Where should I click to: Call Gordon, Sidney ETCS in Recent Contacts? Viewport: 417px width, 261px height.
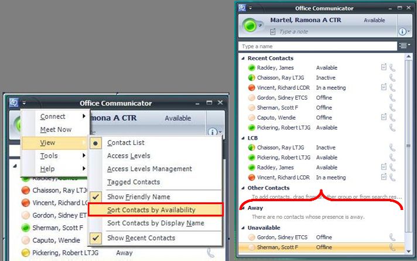[x=392, y=98]
